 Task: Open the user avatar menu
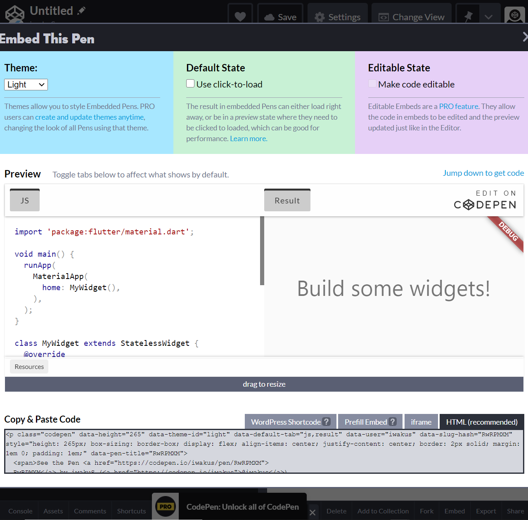click(x=515, y=15)
